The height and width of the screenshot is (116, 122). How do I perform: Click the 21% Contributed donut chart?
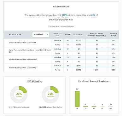pyautogui.click(x=50, y=95)
